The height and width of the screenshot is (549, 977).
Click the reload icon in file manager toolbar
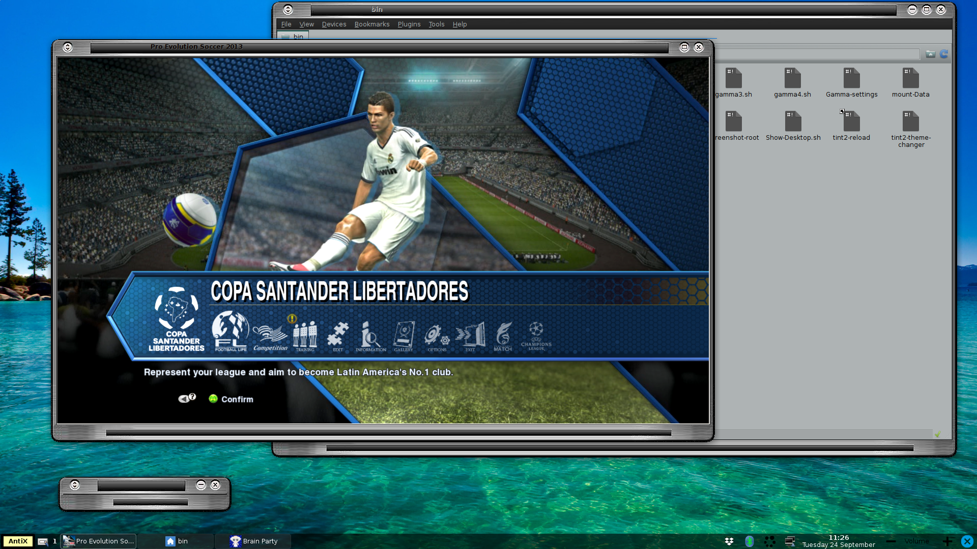(944, 54)
